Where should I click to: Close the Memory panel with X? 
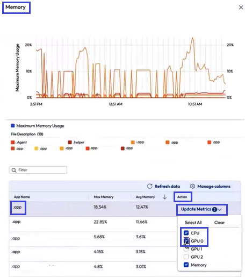point(241,8)
